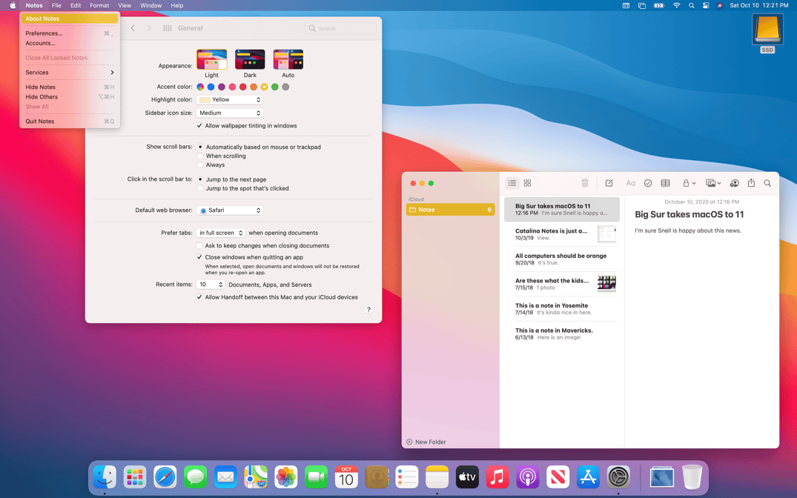Select Automatically based on mouse or trackpad
The width and height of the screenshot is (797, 498).
[x=200, y=147]
